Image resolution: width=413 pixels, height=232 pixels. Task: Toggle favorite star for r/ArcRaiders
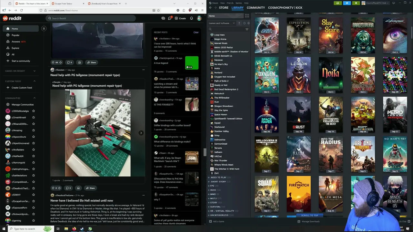(33, 150)
